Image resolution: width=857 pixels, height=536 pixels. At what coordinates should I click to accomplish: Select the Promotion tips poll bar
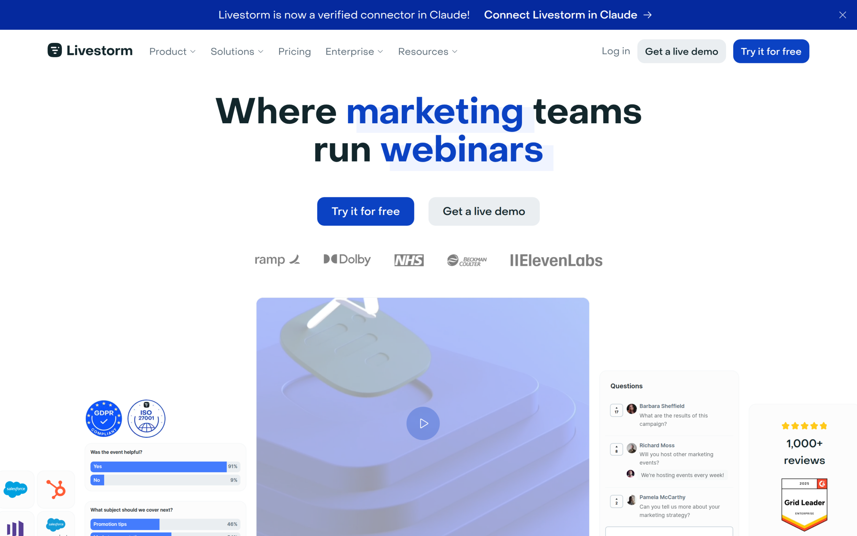(165, 524)
